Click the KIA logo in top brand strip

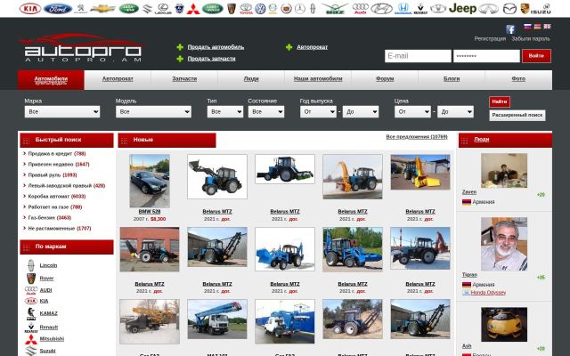pyautogui.click(x=30, y=8)
